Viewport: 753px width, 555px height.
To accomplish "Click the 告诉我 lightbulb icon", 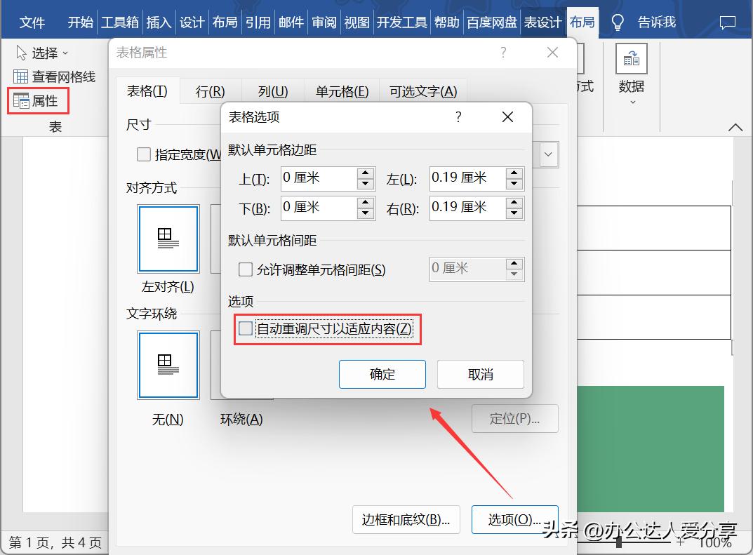I will point(617,22).
